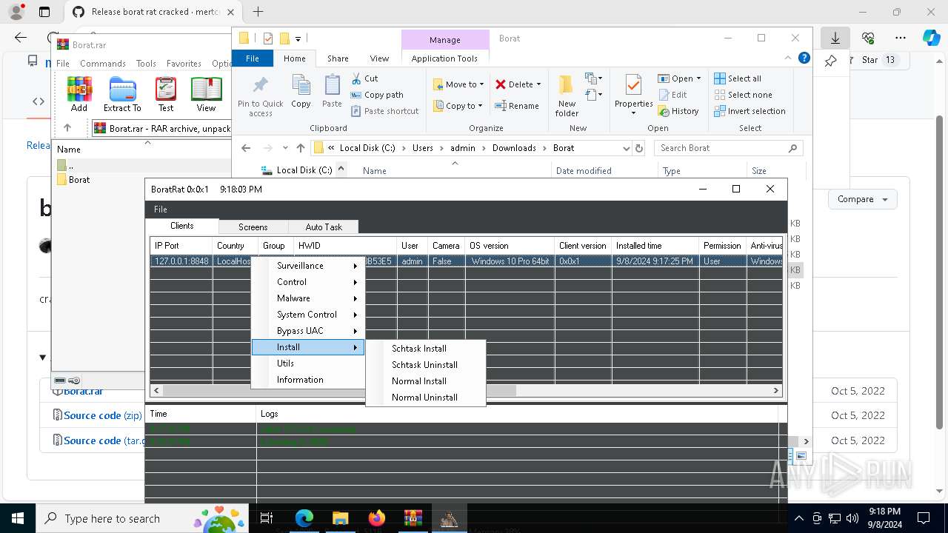The image size is (948, 533).
Task: Choose Schtask Install from submenu
Action: point(426,349)
